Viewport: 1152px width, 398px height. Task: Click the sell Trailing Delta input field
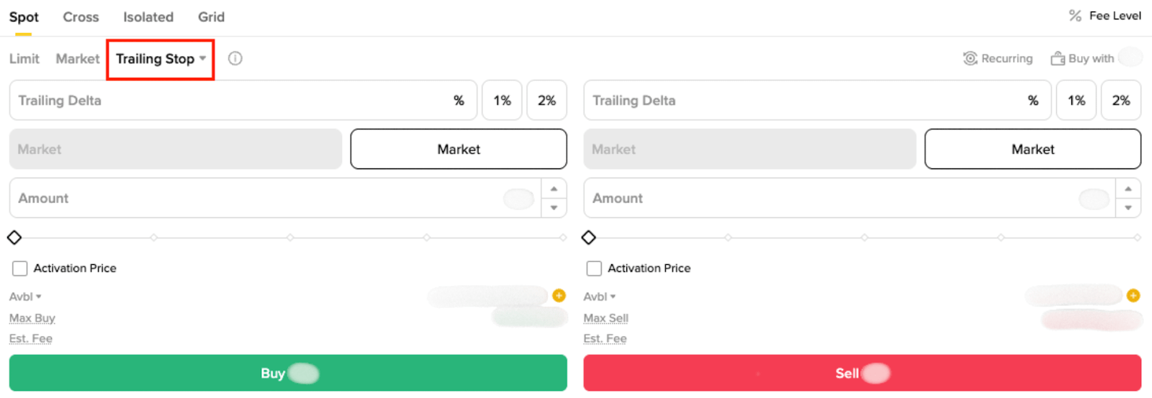799,101
